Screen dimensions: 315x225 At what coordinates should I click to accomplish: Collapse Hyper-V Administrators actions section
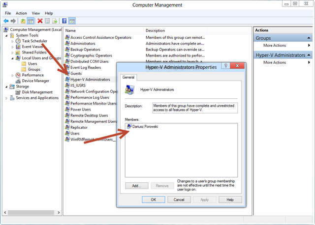pos(309,55)
